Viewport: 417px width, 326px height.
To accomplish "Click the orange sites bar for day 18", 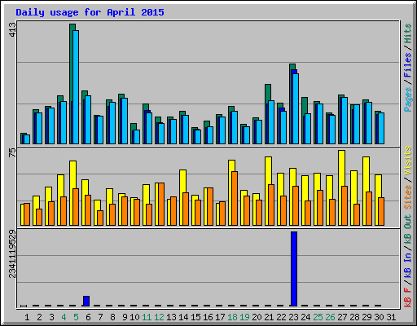I will [x=235, y=198].
